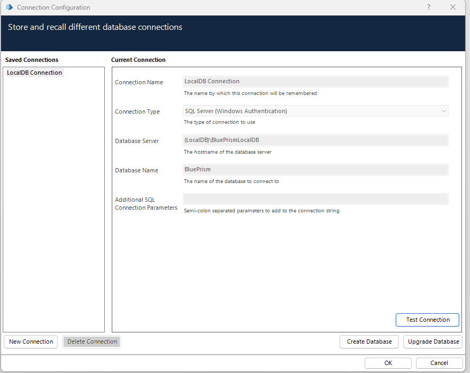The image size is (470, 373).
Task: Click the Upgrade Database button
Action: click(x=433, y=342)
